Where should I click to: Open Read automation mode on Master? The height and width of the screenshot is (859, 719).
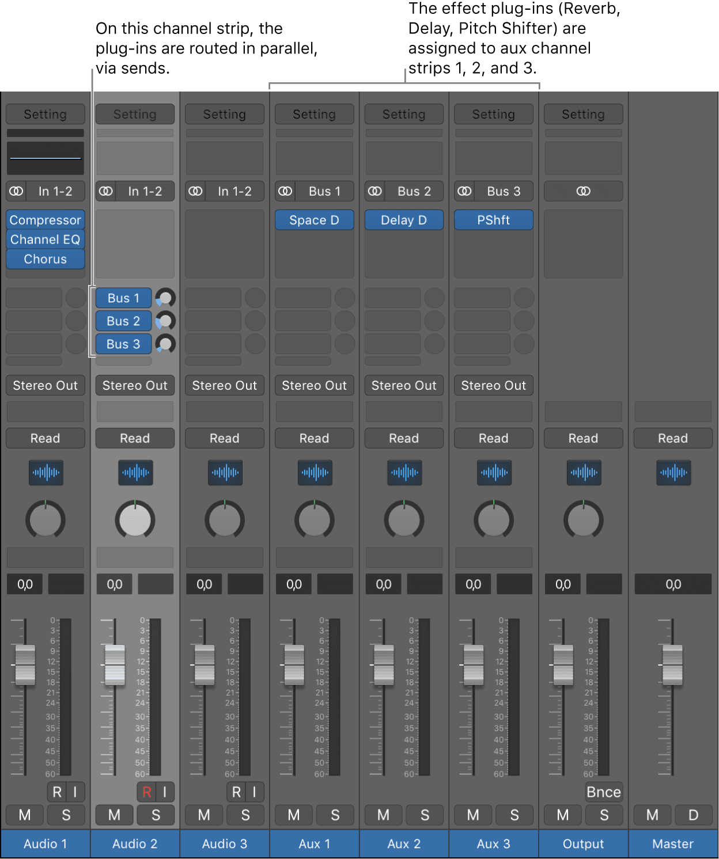673,438
